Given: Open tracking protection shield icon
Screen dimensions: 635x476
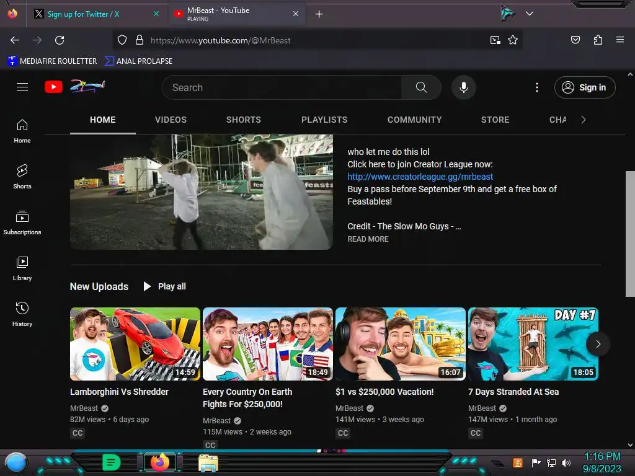Looking at the screenshot, I should [122, 40].
